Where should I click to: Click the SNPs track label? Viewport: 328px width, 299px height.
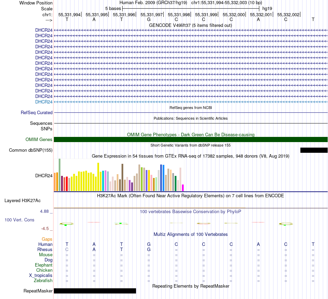[47, 129]
